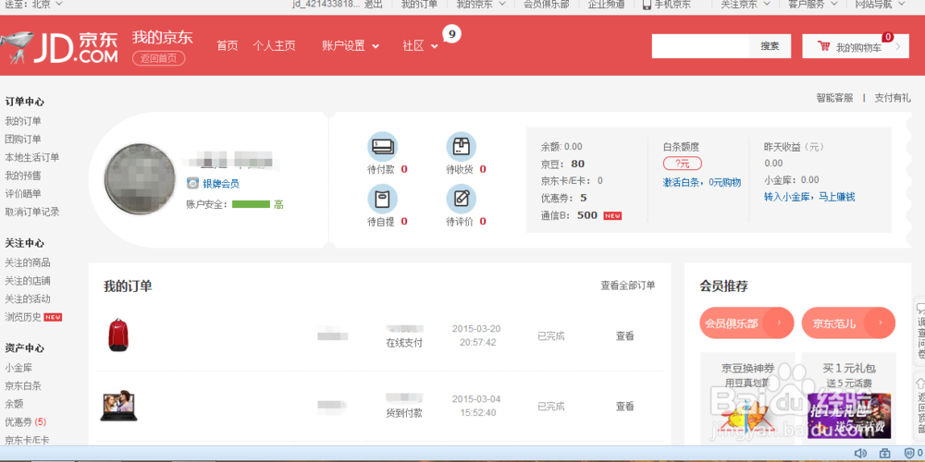Go to the 首页 nav tab

[228, 46]
